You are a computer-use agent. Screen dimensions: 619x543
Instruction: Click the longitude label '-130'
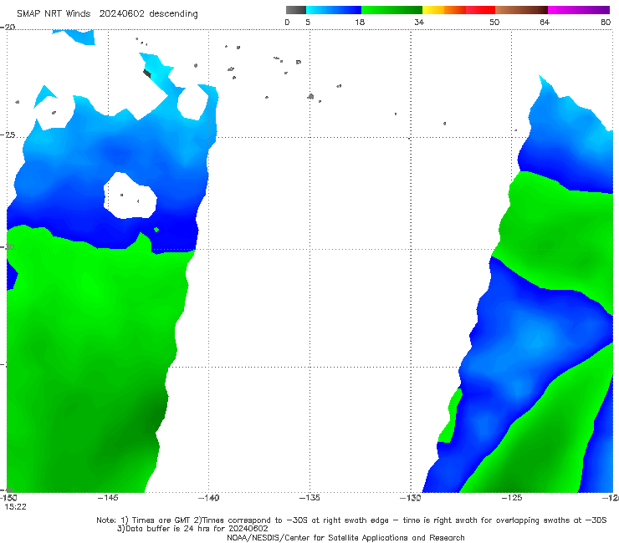pyautogui.click(x=411, y=498)
